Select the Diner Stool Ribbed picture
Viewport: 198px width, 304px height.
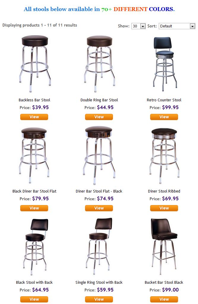[x=164, y=155]
